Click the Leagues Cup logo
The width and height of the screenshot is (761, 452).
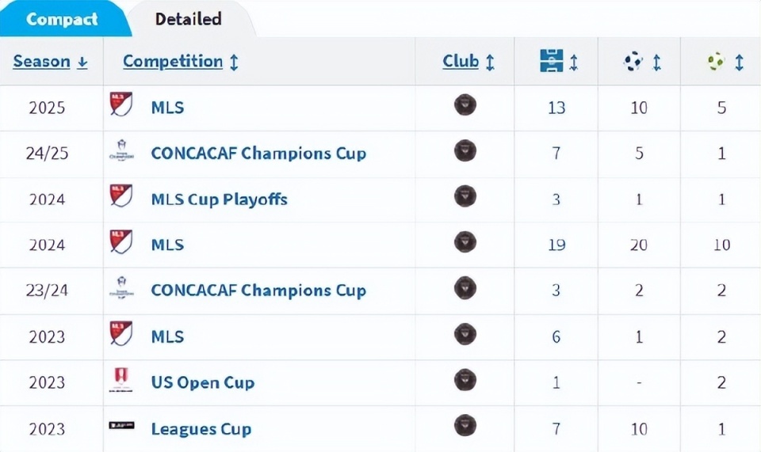(121, 426)
